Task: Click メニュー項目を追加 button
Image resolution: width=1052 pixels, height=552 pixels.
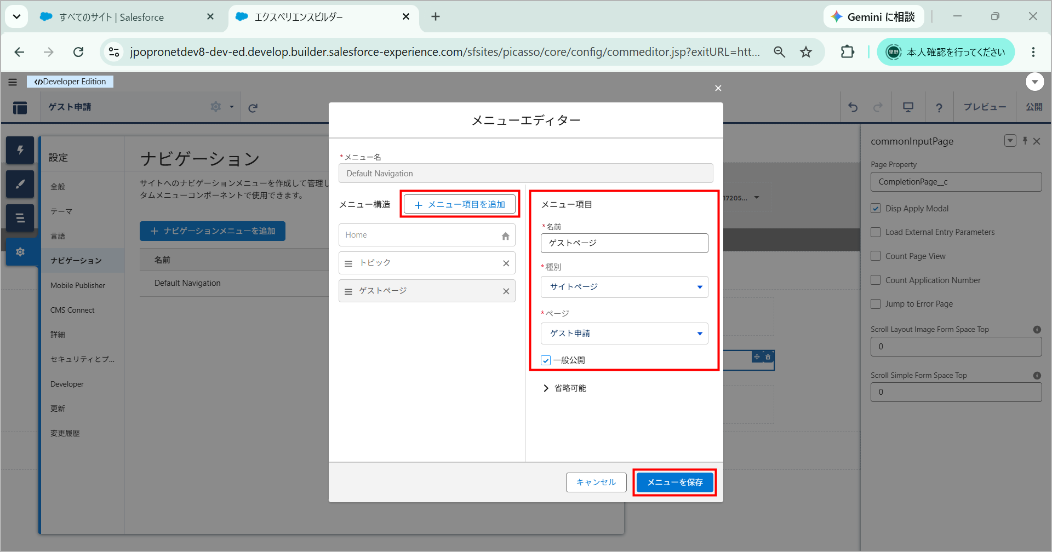Action: 460,205
